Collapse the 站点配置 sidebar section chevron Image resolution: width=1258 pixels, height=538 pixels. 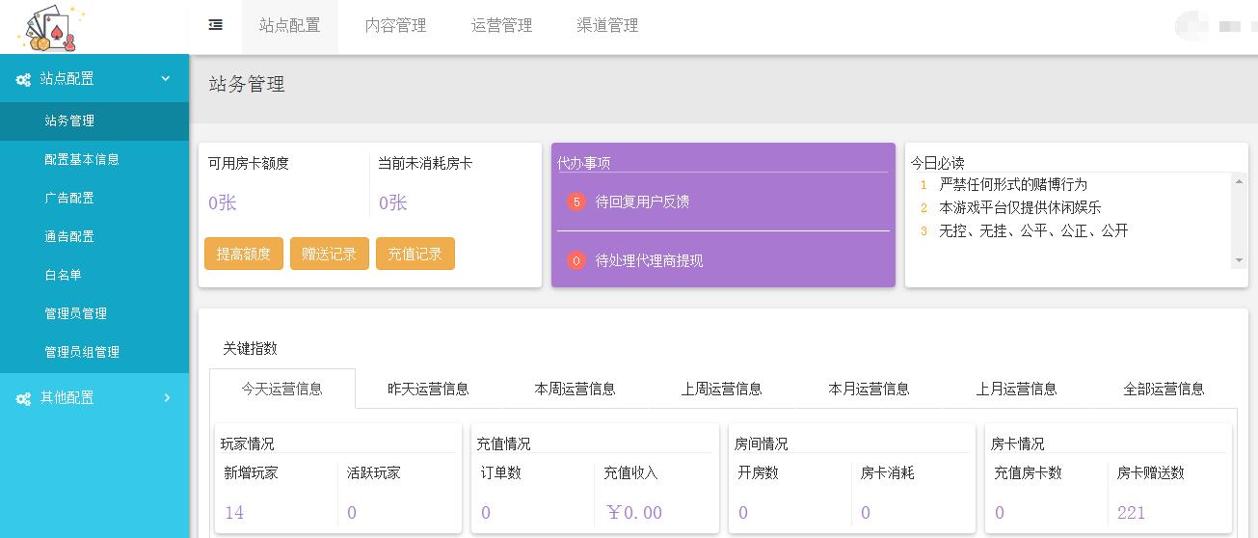tap(166, 79)
